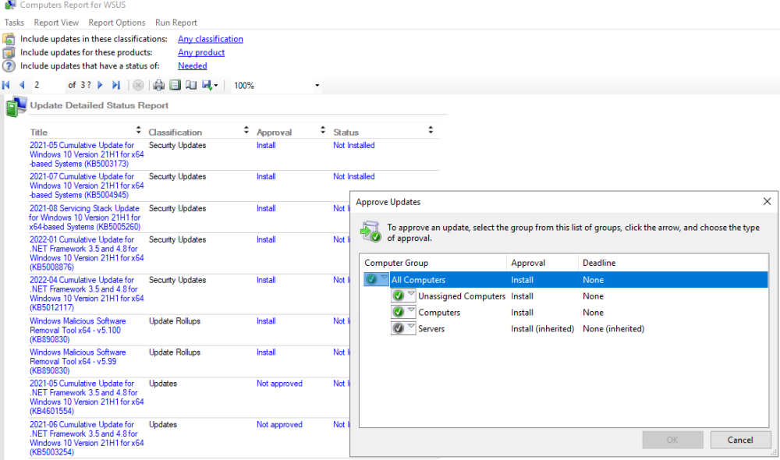
Task: Click the Needed status link
Action: [x=193, y=65]
